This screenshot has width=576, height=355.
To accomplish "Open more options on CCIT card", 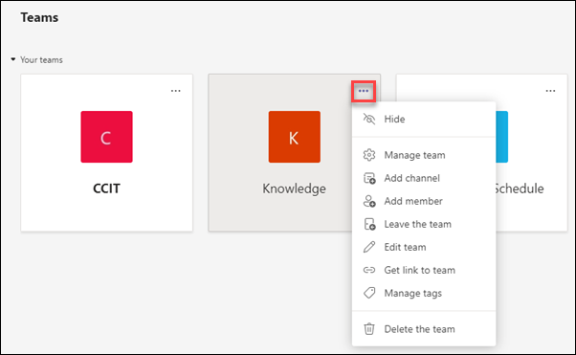I will click(176, 91).
